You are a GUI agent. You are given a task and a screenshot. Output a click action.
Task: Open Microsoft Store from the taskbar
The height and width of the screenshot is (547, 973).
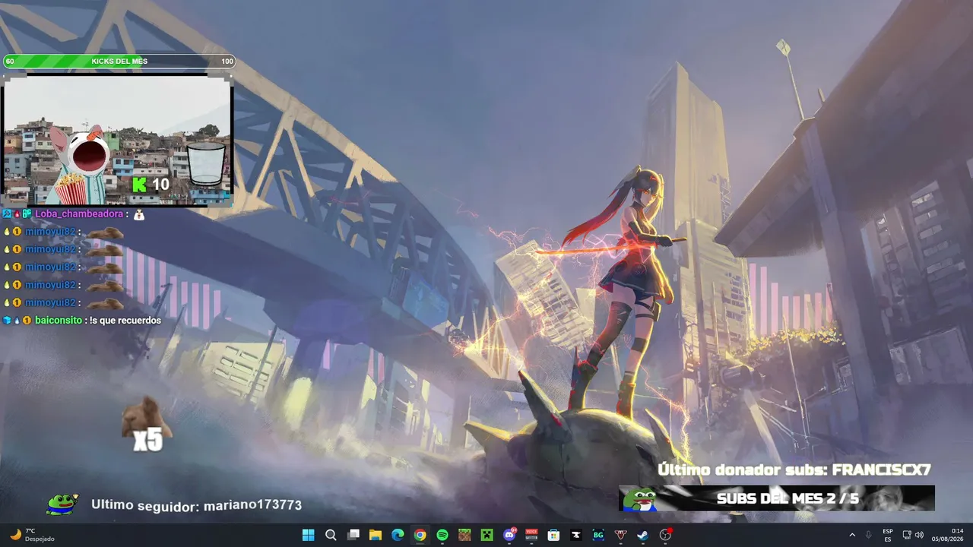[x=554, y=535]
